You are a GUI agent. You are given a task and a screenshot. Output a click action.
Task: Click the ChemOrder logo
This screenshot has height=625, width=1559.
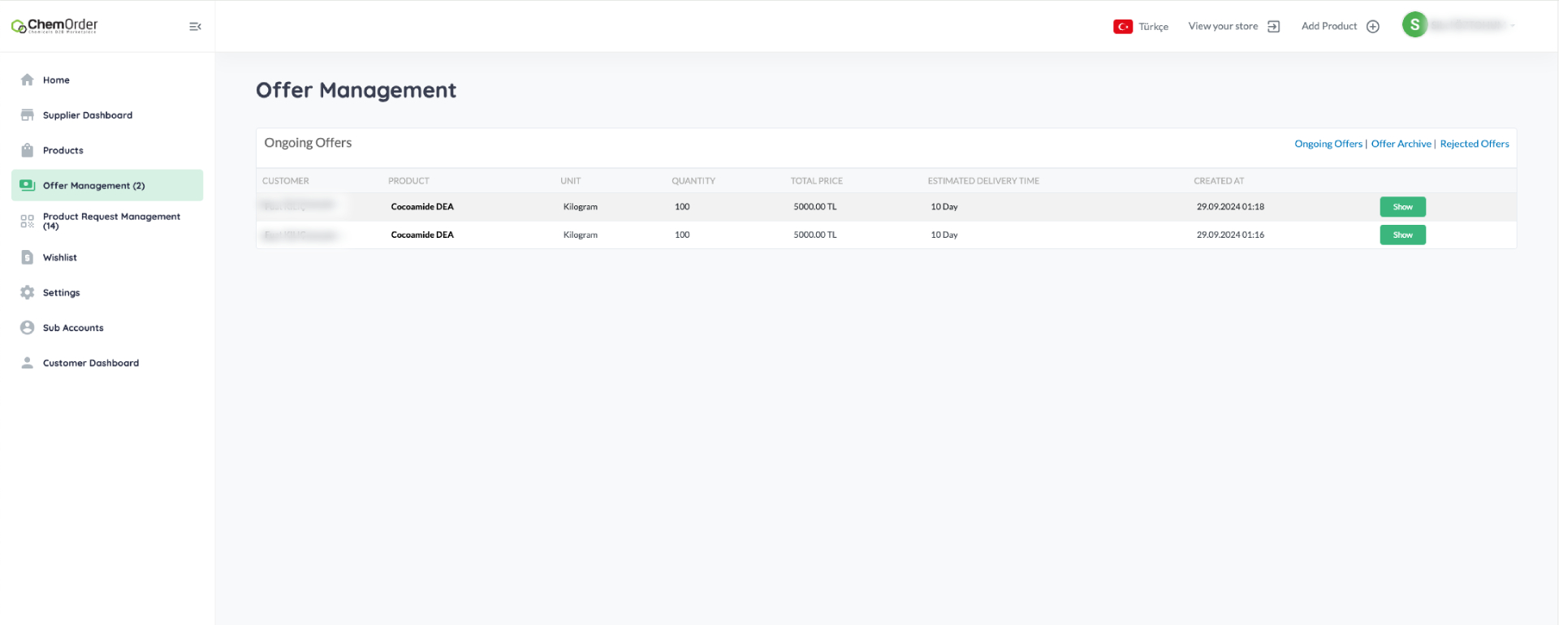54,26
